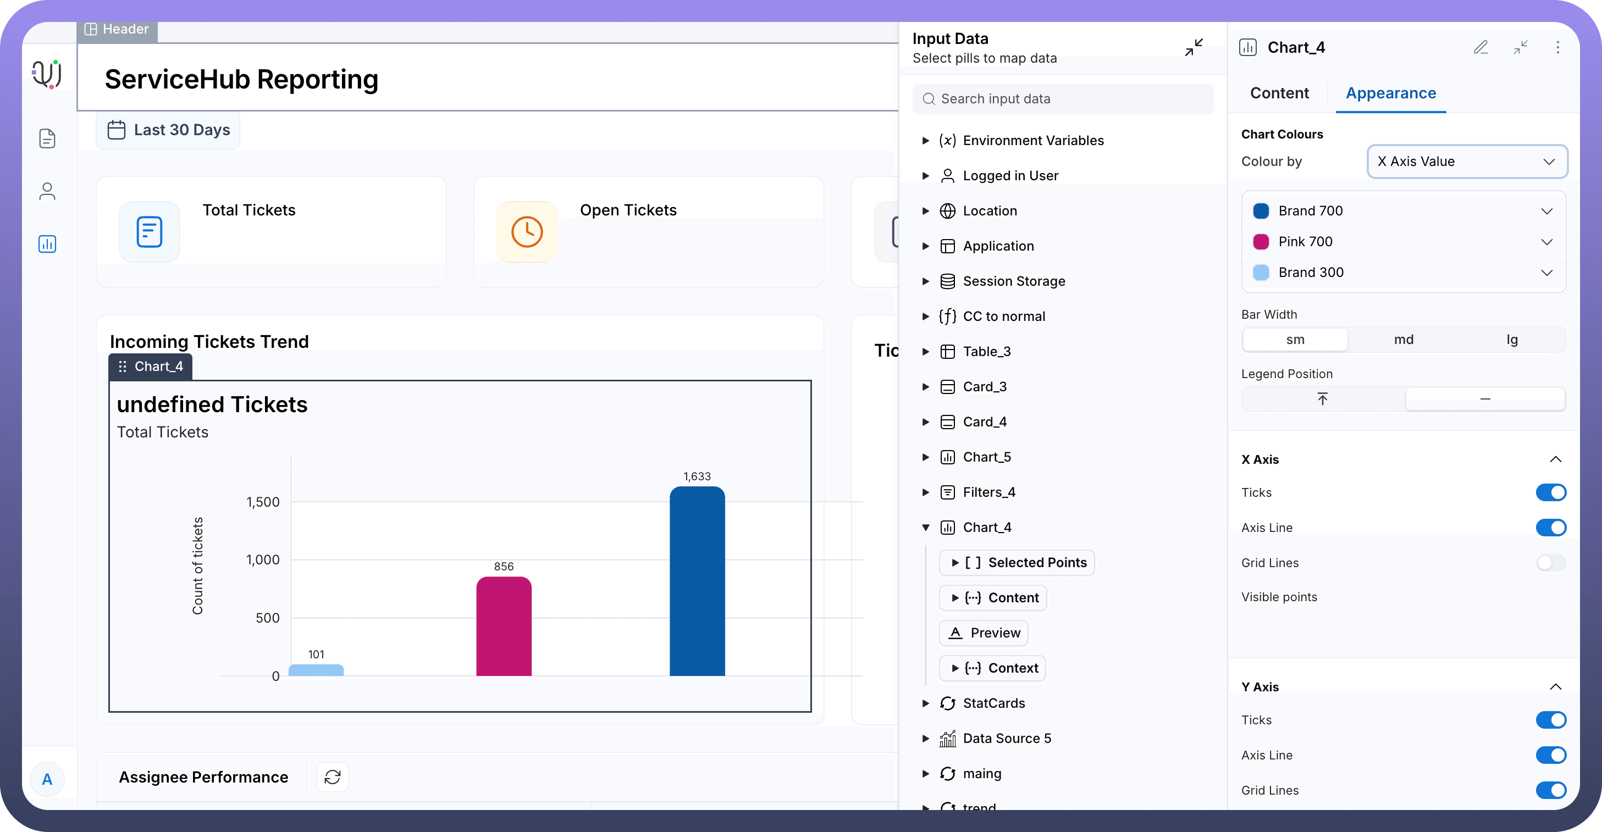Click the user profile icon in left sidebar
The image size is (1602, 832).
[x=47, y=191]
